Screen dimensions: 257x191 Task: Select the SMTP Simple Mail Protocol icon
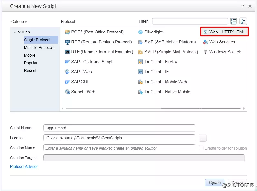140,52
